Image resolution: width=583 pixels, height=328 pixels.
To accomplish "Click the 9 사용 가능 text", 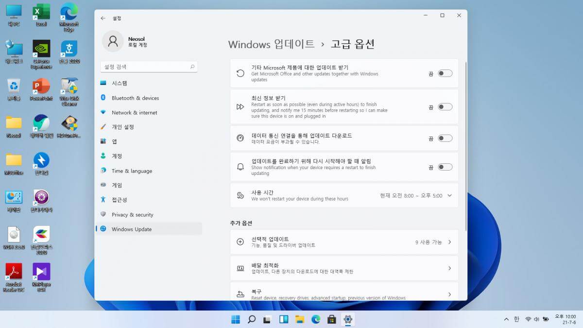I will (x=429, y=242).
